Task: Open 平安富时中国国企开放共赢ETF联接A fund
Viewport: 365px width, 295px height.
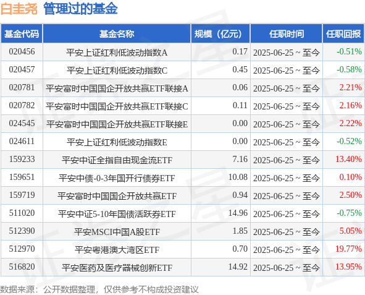Action: click(x=117, y=88)
